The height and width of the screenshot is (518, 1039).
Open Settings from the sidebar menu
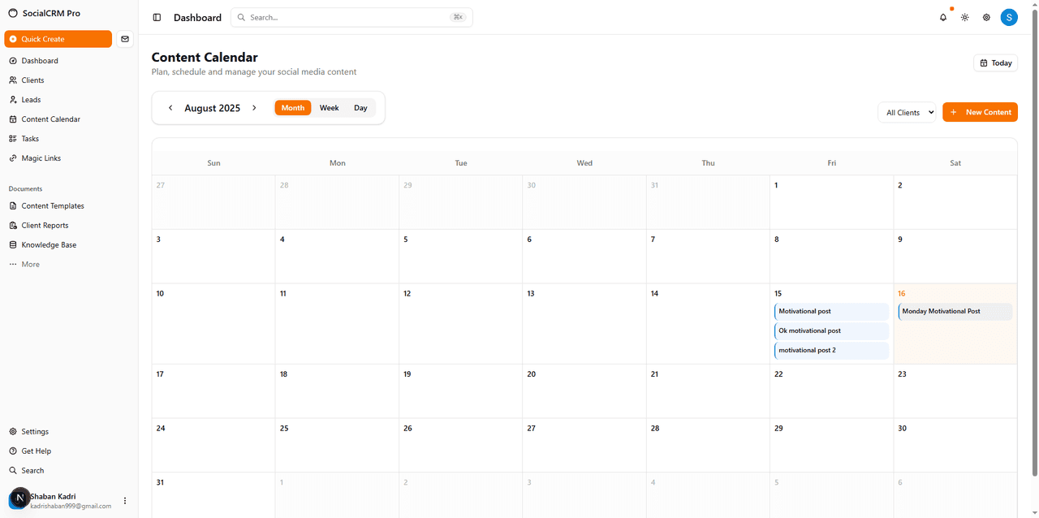pos(33,431)
